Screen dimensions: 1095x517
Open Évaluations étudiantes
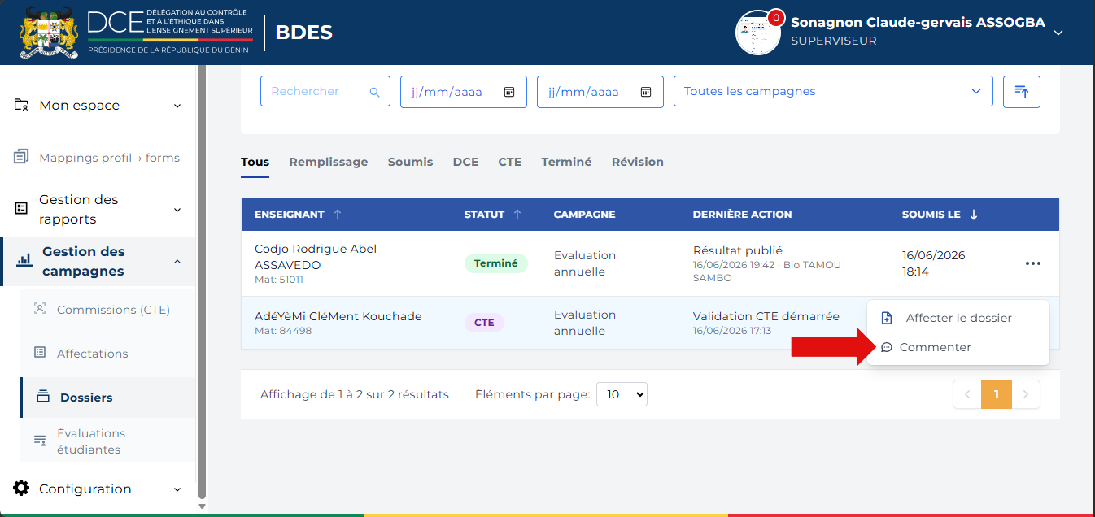(x=91, y=441)
